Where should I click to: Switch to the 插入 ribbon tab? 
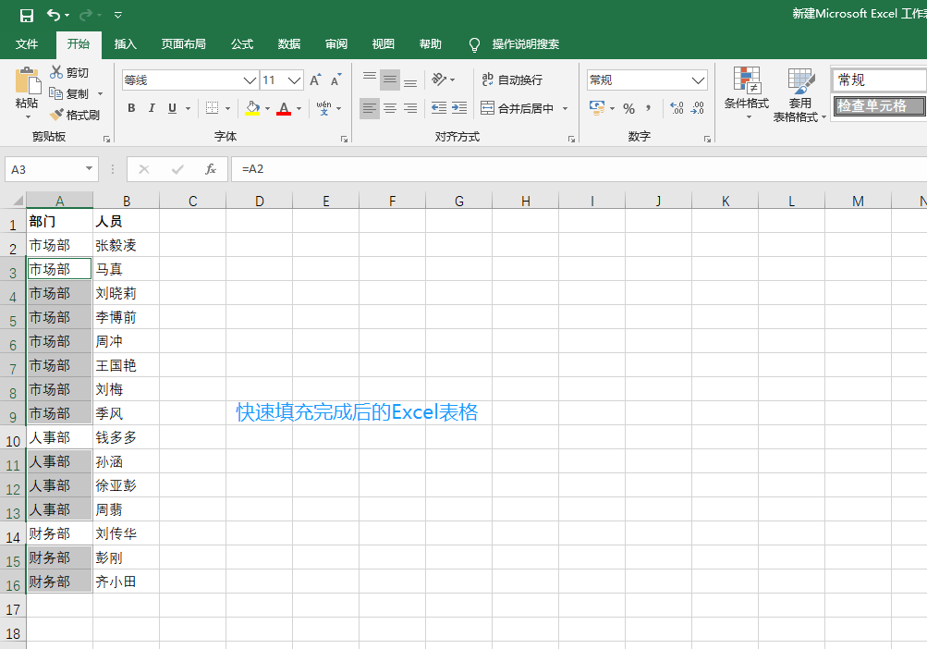(125, 43)
